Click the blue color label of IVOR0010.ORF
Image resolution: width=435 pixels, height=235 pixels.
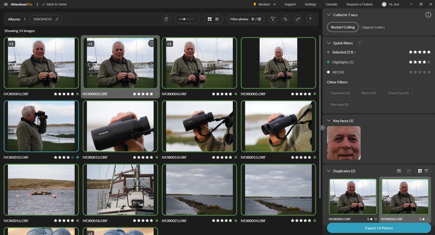tap(77, 157)
